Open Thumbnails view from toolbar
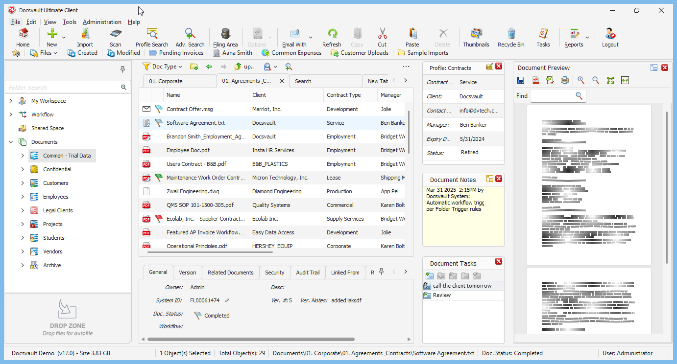 476,38
